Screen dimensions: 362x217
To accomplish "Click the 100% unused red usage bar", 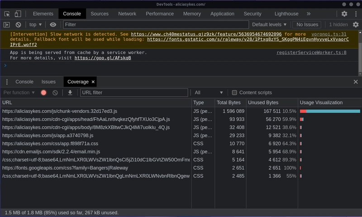I will [300, 168].
